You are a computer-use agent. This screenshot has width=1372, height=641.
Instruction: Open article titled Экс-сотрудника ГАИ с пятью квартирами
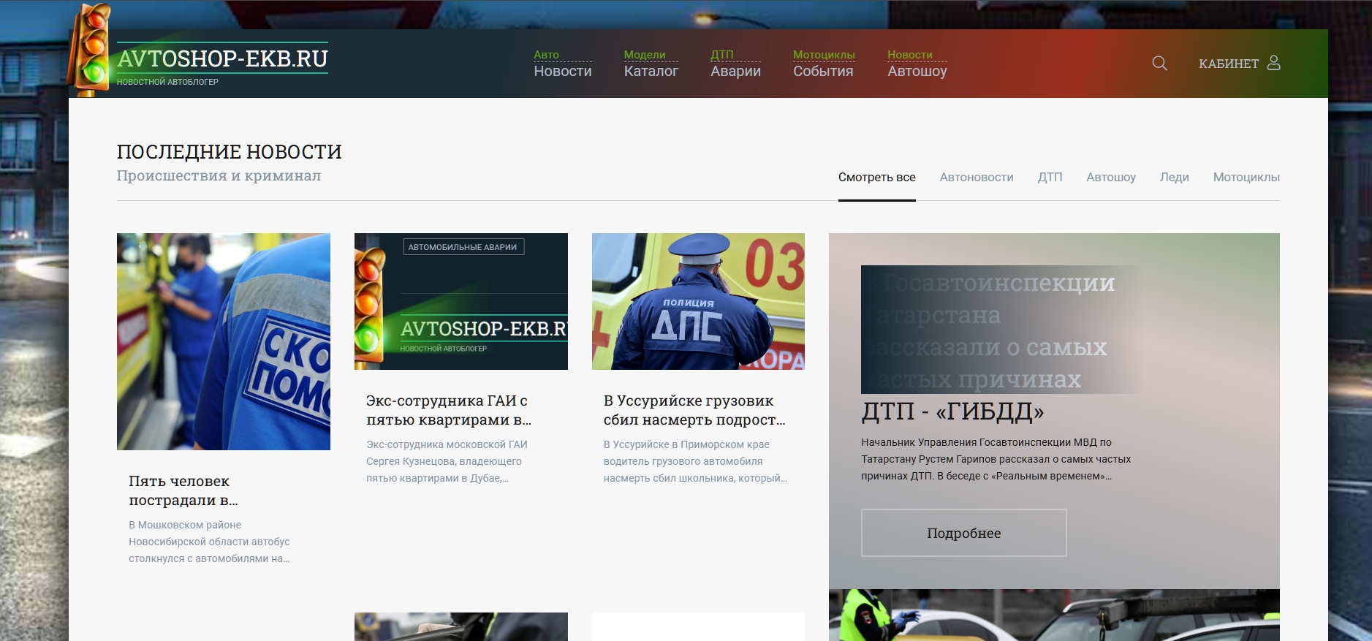449,410
